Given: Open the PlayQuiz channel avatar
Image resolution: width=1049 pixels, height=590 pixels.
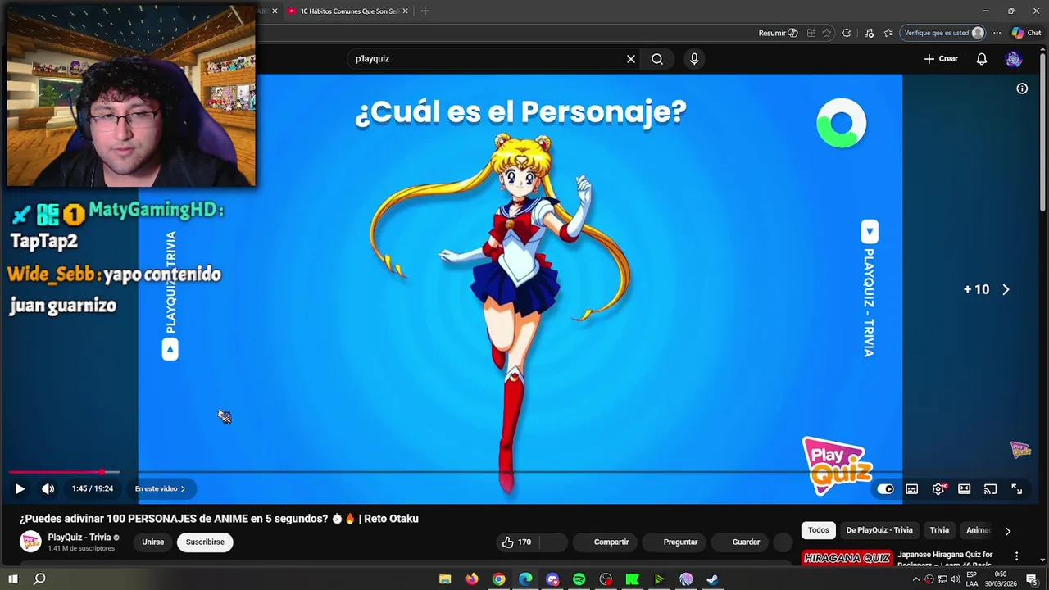Looking at the screenshot, I should 30,542.
